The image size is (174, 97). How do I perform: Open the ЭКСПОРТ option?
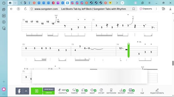122,91
